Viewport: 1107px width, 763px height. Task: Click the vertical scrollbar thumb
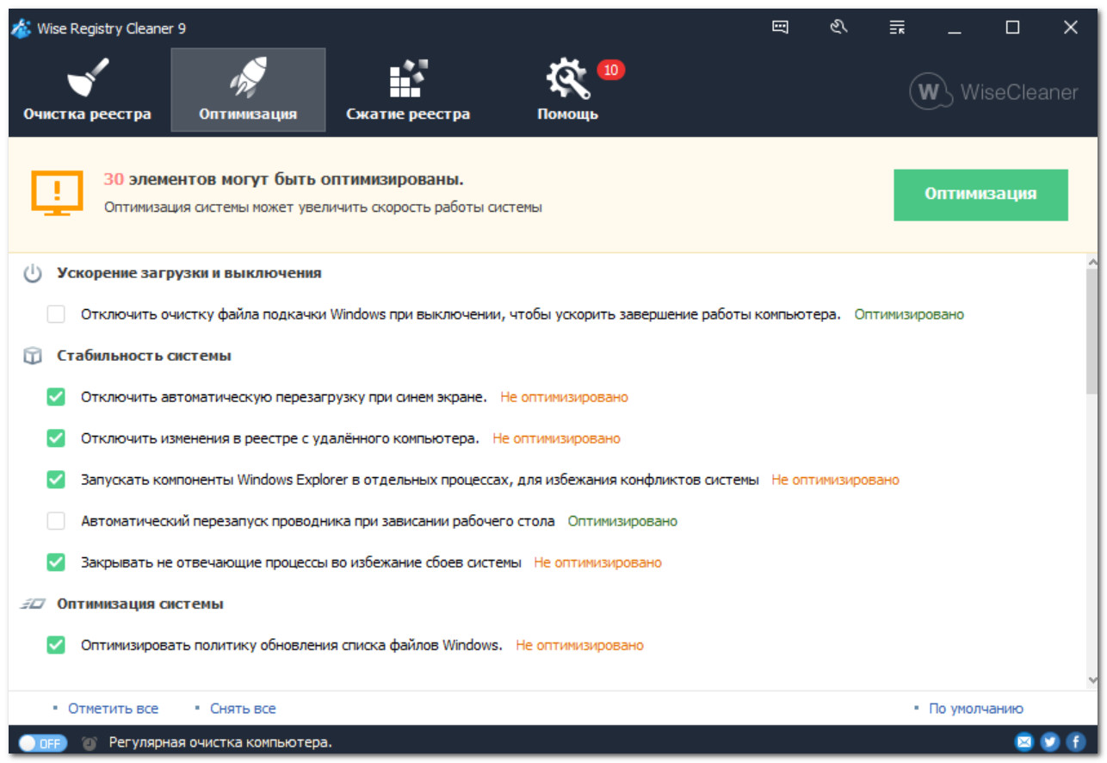point(1092,332)
